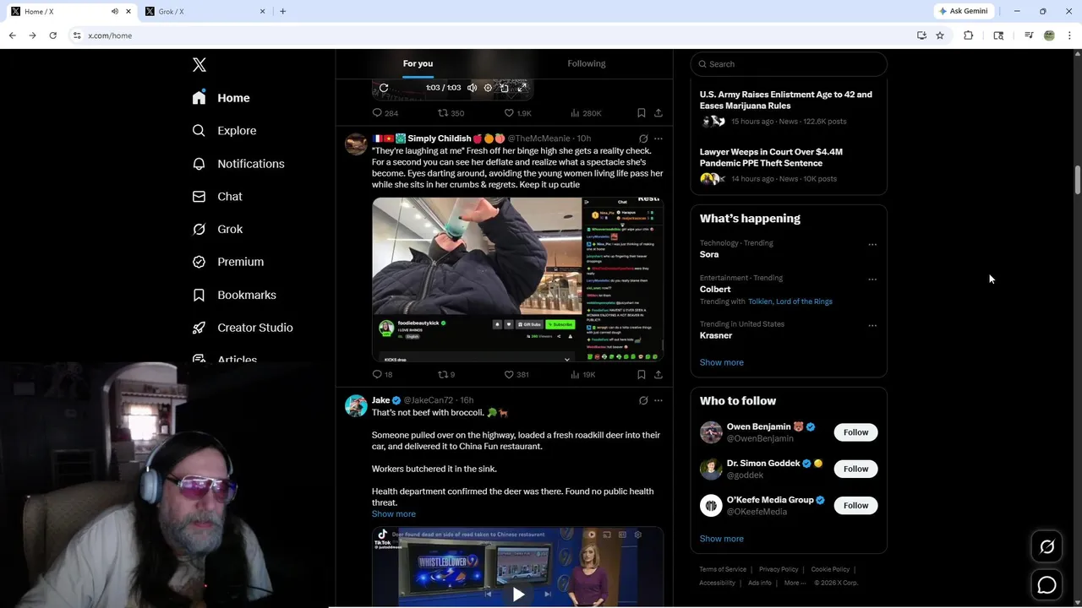Reply to the post with 284 replies
The height and width of the screenshot is (608, 1082).
point(385,113)
